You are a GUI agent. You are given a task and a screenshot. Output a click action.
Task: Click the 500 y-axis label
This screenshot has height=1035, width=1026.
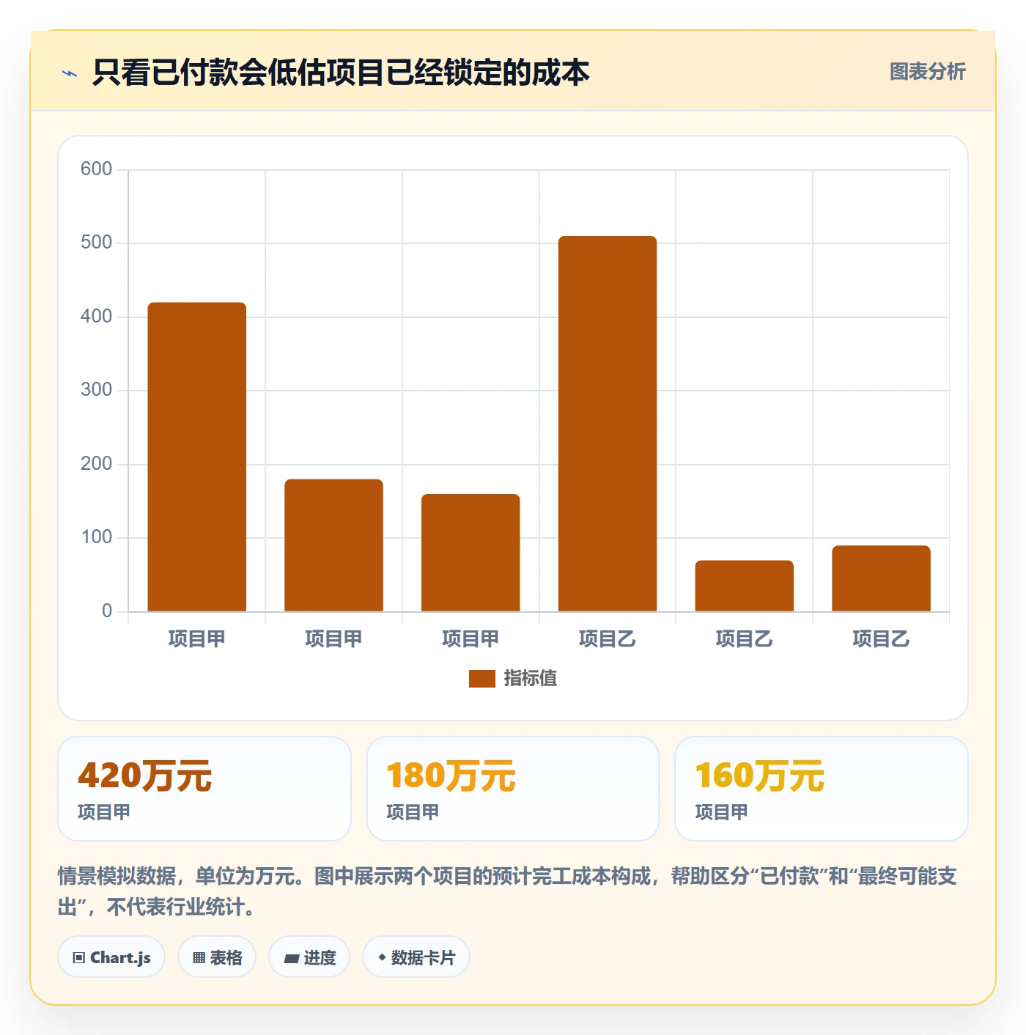96,243
